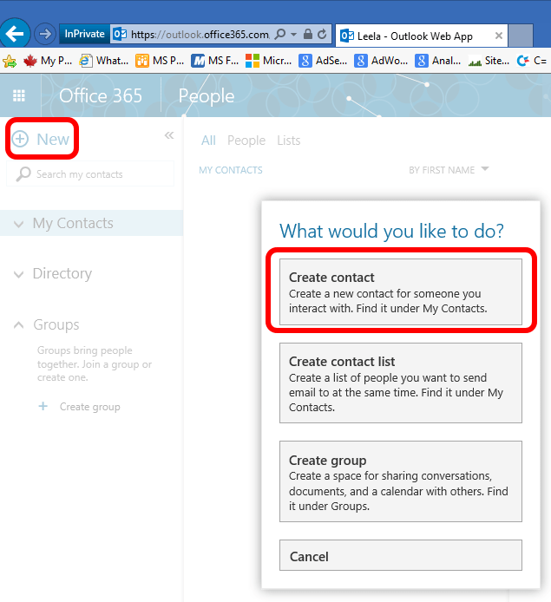Select the All filter tab
551x602 pixels.
click(x=208, y=141)
